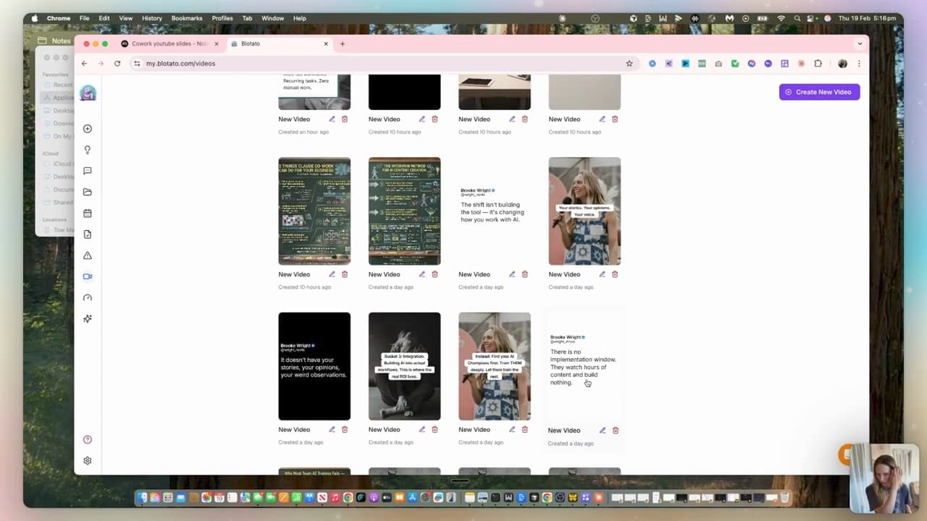The height and width of the screenshot is (521, 927).
Task: Open the View menu in menu bar
Action: (x=126, y=18)
